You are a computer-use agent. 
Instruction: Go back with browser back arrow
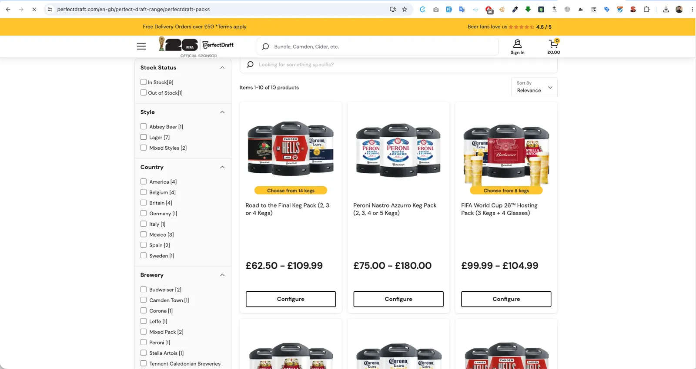8,9
